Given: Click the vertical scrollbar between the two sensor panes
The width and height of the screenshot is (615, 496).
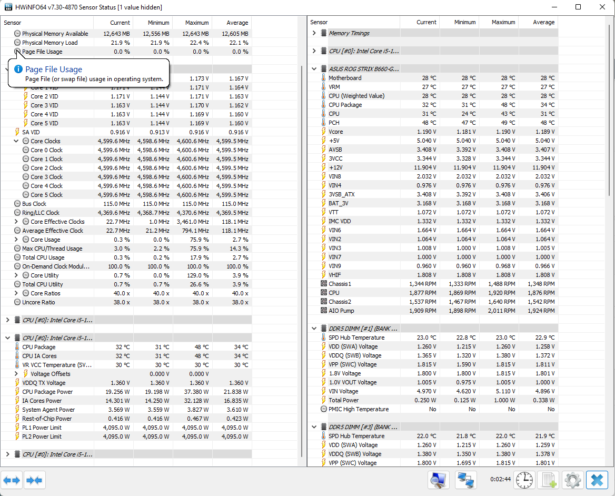Looking at the screenshot, I should 302,261.
